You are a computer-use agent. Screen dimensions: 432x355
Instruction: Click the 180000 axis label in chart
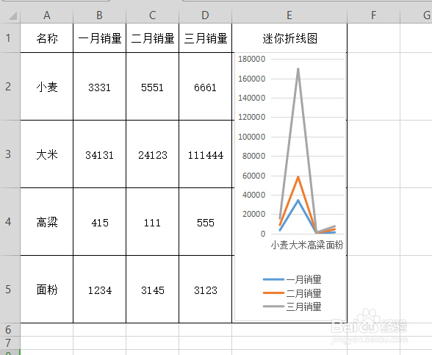pyautogui.click(x=251, y=59)
